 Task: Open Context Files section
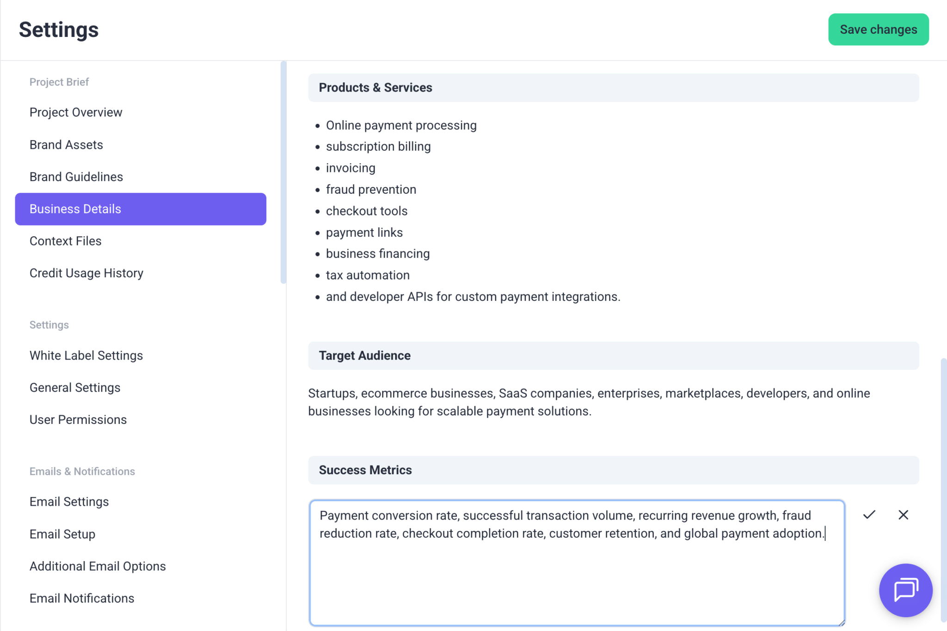tap(65, 241)
